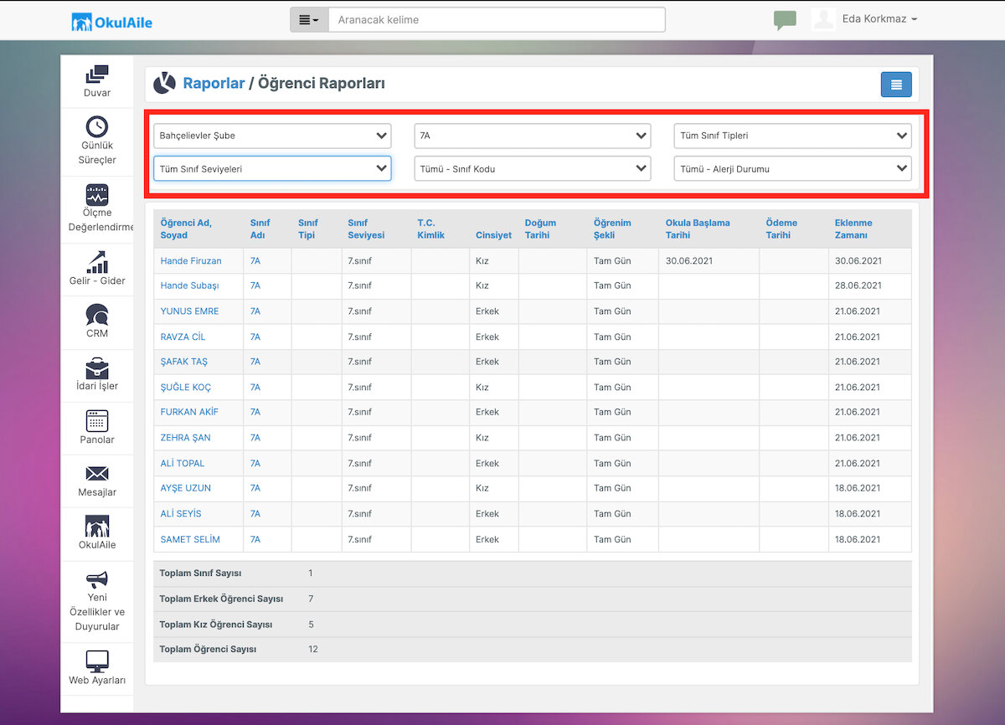The width and height of the screenshot is (1005, 725).
Task: Open Ölçme Değerlendirme sidebar icon
Action: pyautogui.click(x=97, y=195)
